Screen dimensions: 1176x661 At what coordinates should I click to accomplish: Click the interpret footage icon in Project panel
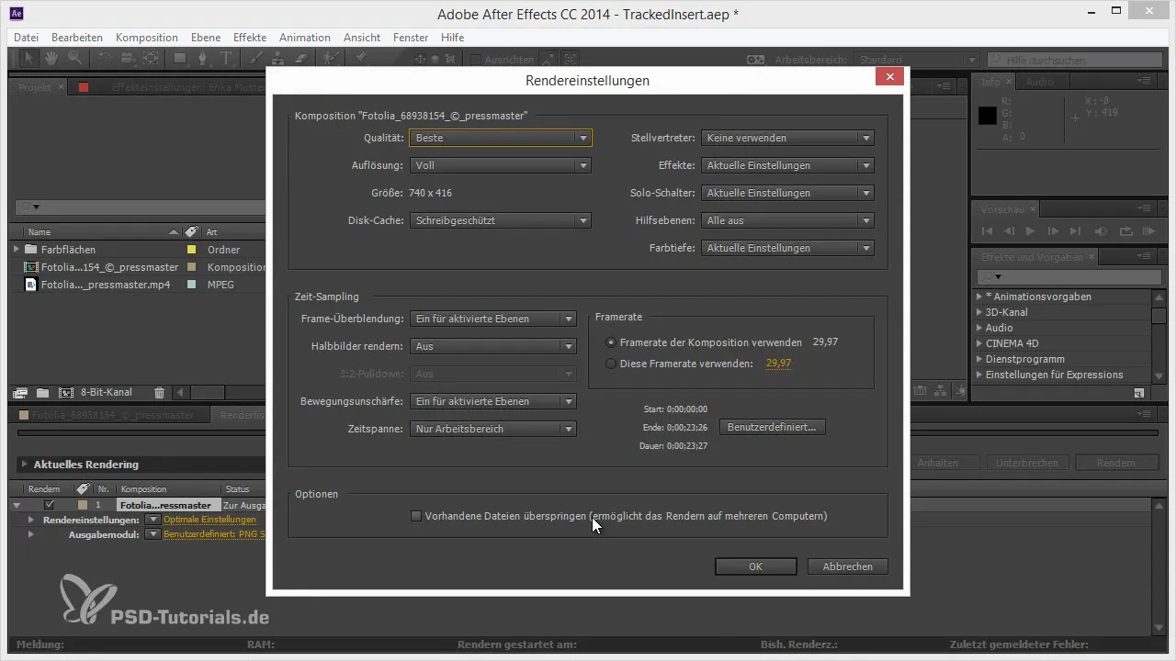[20, 392]
